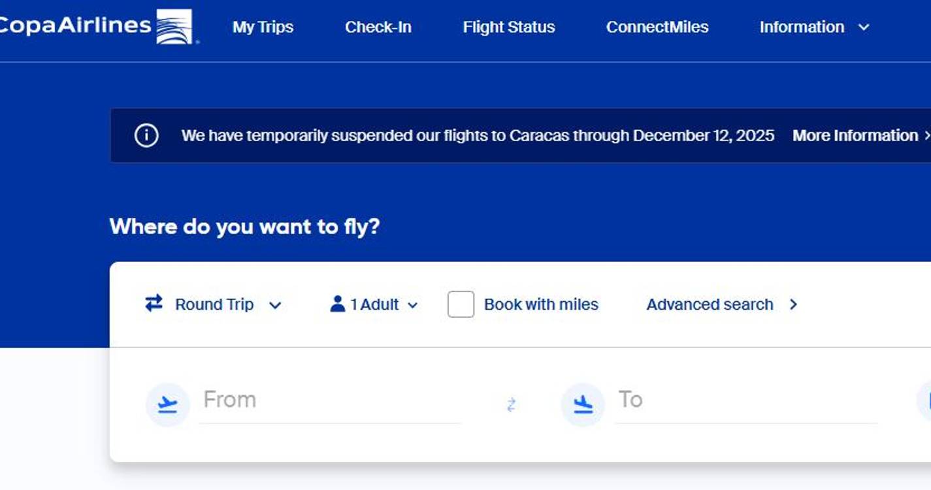
Task: Select Check-In from the navigation
Action: point(378,27)
